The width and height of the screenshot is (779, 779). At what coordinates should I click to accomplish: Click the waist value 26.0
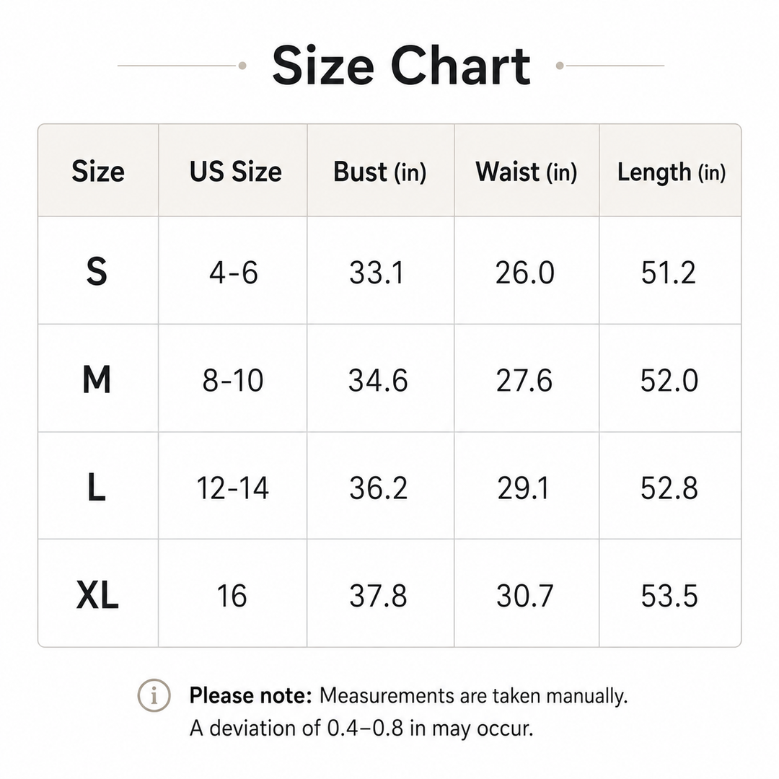click(x=524, y=272)
